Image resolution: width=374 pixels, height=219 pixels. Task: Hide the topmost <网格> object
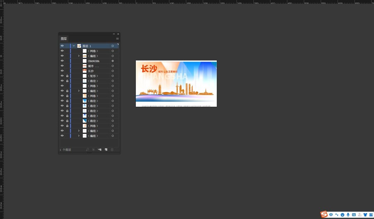click(x=62, y=51)
